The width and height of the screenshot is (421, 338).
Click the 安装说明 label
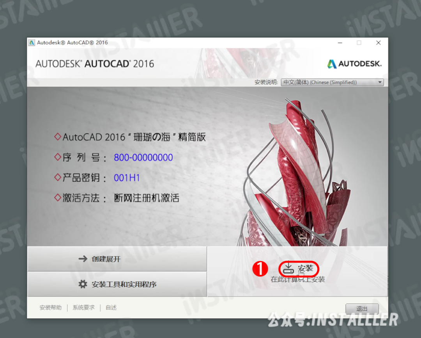(266, 82)
